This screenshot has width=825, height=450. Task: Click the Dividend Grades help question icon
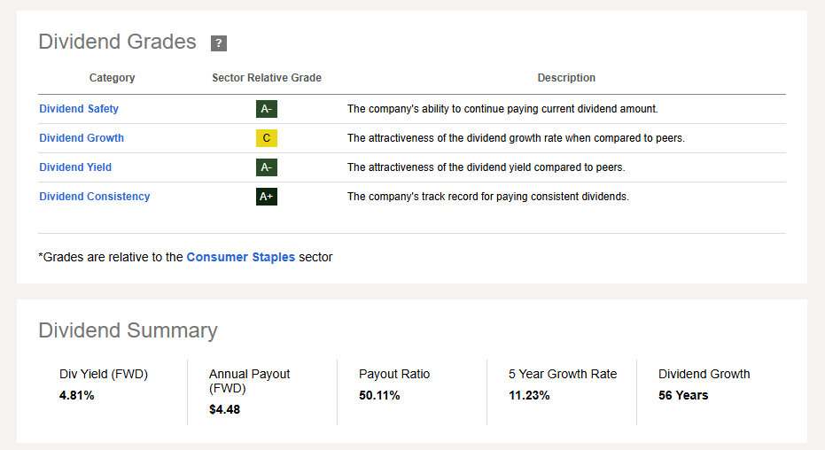pos(219,43)
